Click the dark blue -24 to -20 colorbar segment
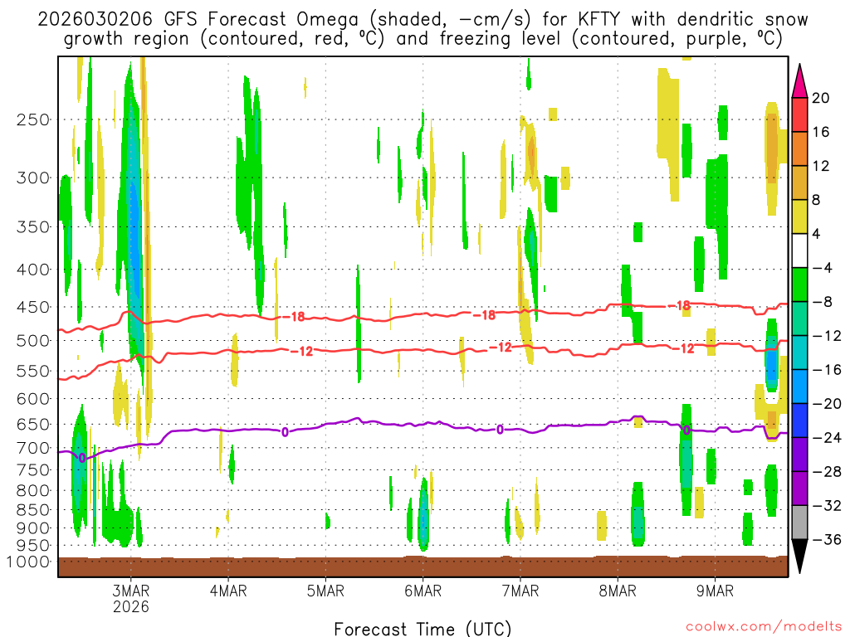 [x=799, y=421]
